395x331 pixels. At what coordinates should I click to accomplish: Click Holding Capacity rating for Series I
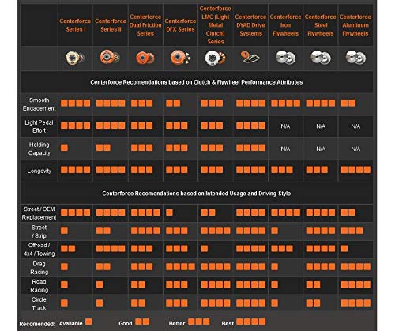[x=64, y=148]
